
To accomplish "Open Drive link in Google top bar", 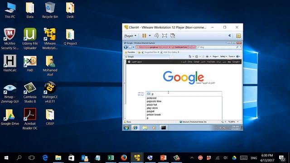I will [190, 62].
